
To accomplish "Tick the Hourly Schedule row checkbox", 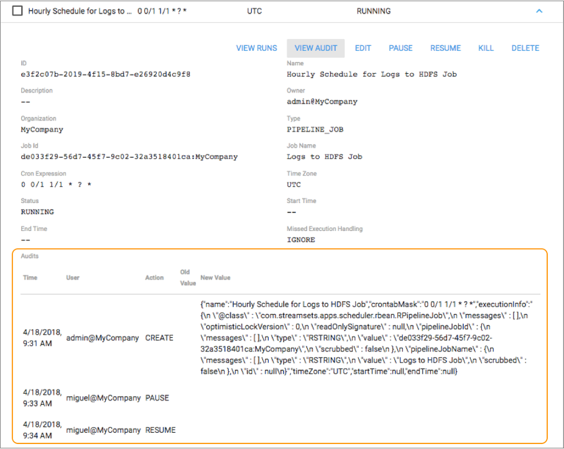I will 17,11.
